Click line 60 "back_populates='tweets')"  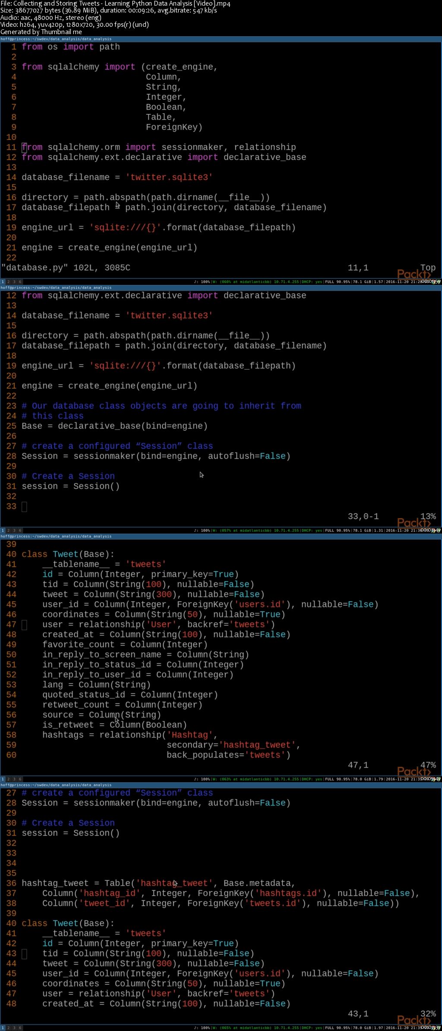(228, 755)
